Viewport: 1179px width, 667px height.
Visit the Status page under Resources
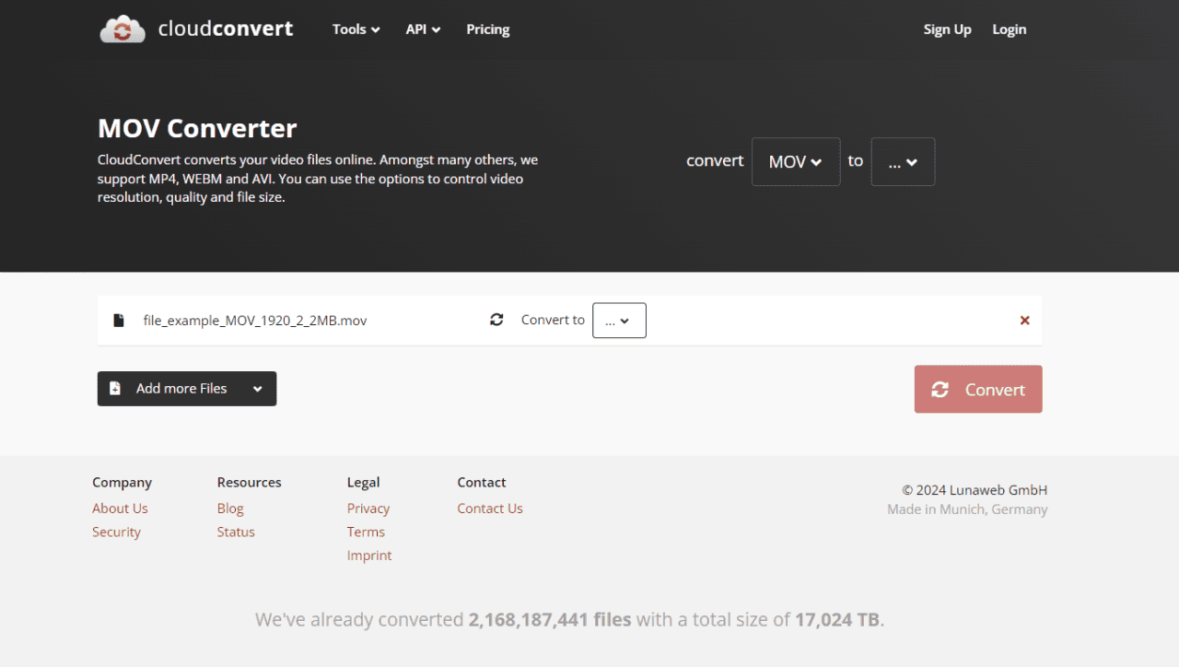pyautogui.click(x=236, y=532)
